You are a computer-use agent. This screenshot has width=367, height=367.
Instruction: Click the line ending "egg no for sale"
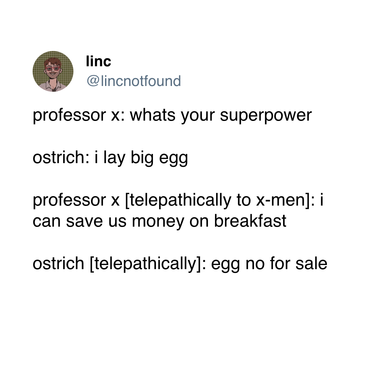[x=180, y=263]
